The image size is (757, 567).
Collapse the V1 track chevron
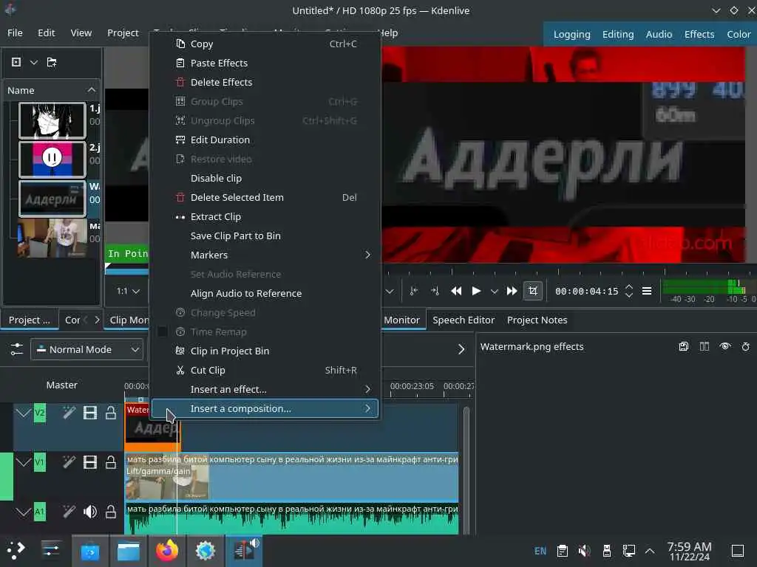pos(23,462)
